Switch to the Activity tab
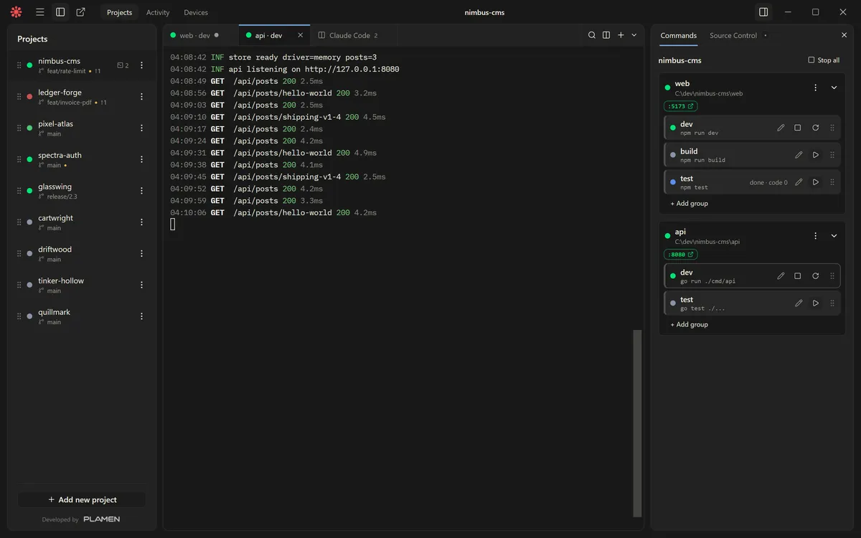The width and height of the screenshot is (861, 538). click(158, 12)
